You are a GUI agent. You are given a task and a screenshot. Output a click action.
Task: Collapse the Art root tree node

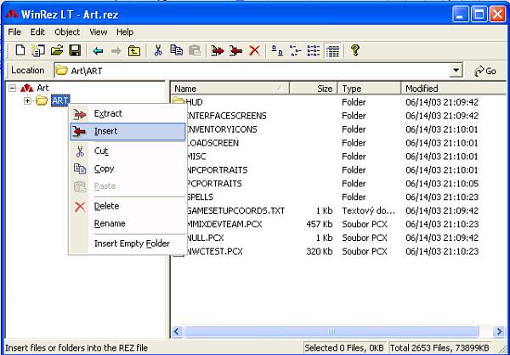13,88
